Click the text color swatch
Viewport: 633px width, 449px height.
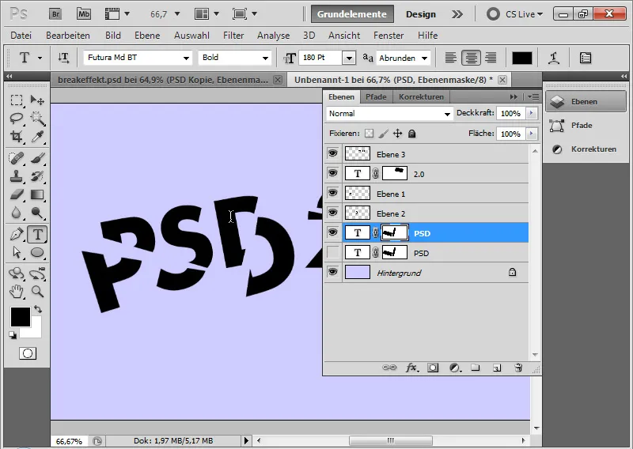pyautogui.click(x=521, y=58)
